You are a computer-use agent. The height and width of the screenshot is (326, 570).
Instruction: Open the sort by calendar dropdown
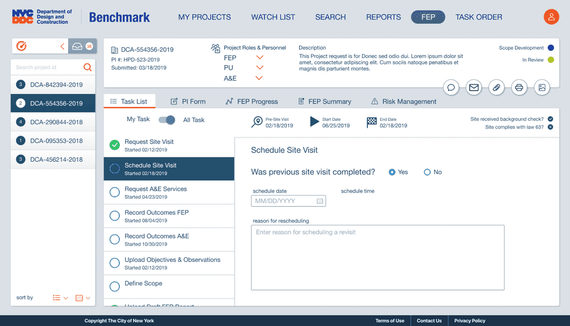(82, 298)
